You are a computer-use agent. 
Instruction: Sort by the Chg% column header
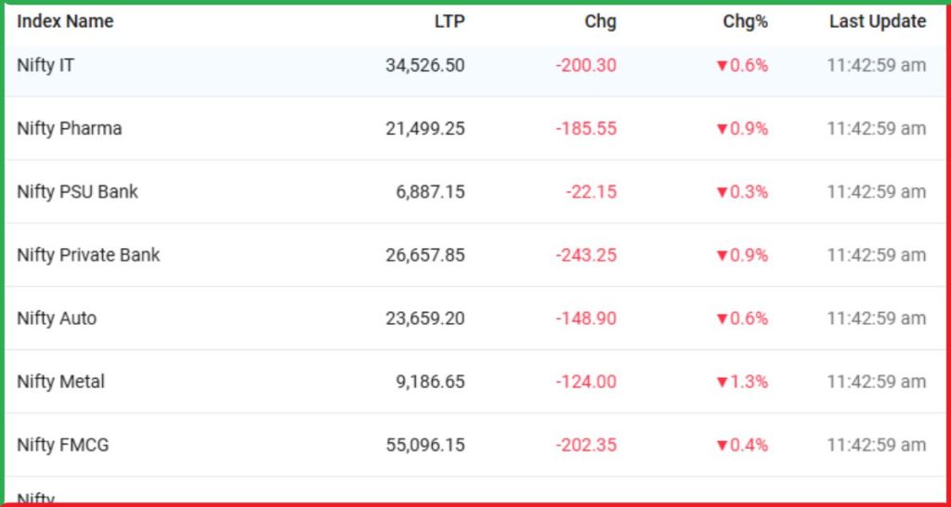click(x=746, y=22)
